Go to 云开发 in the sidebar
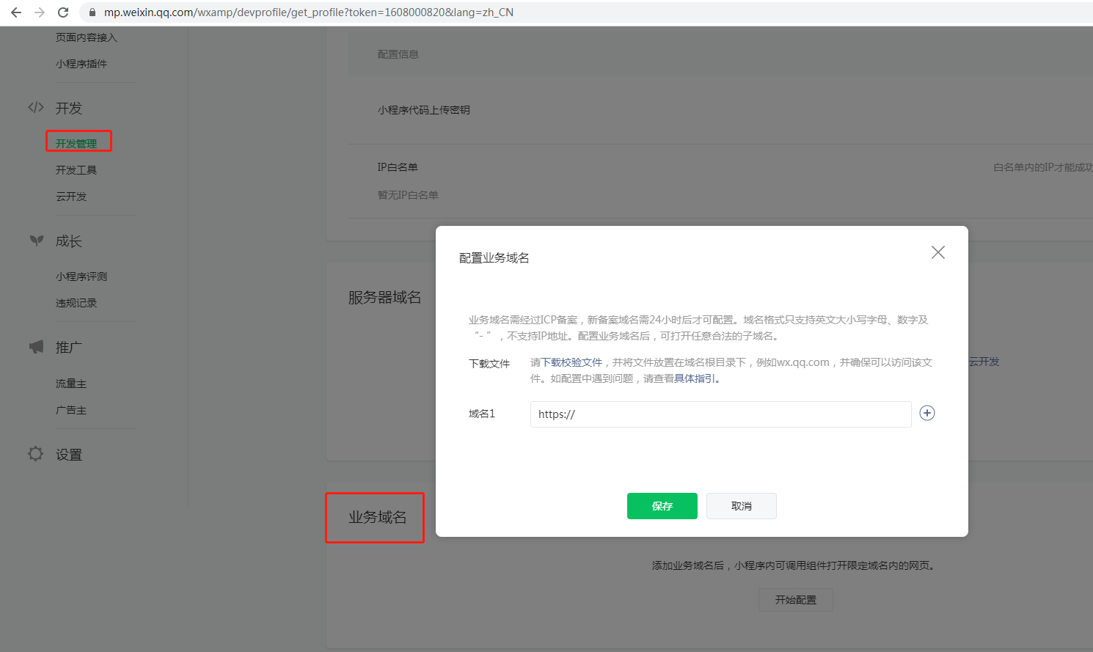Image resolution: width=1093 pixels, height=652 pixels. coord(71,197)
